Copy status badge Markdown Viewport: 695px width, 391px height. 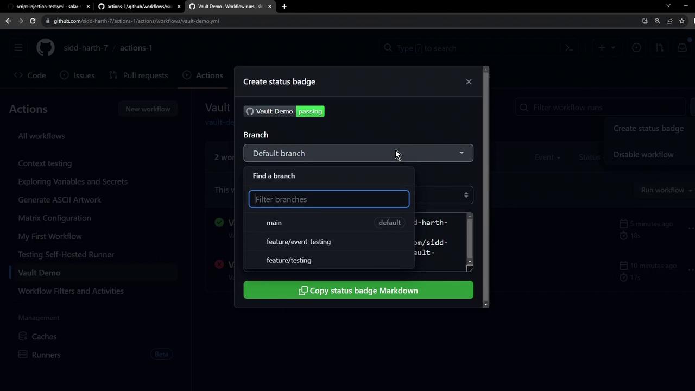pos(358,291)
